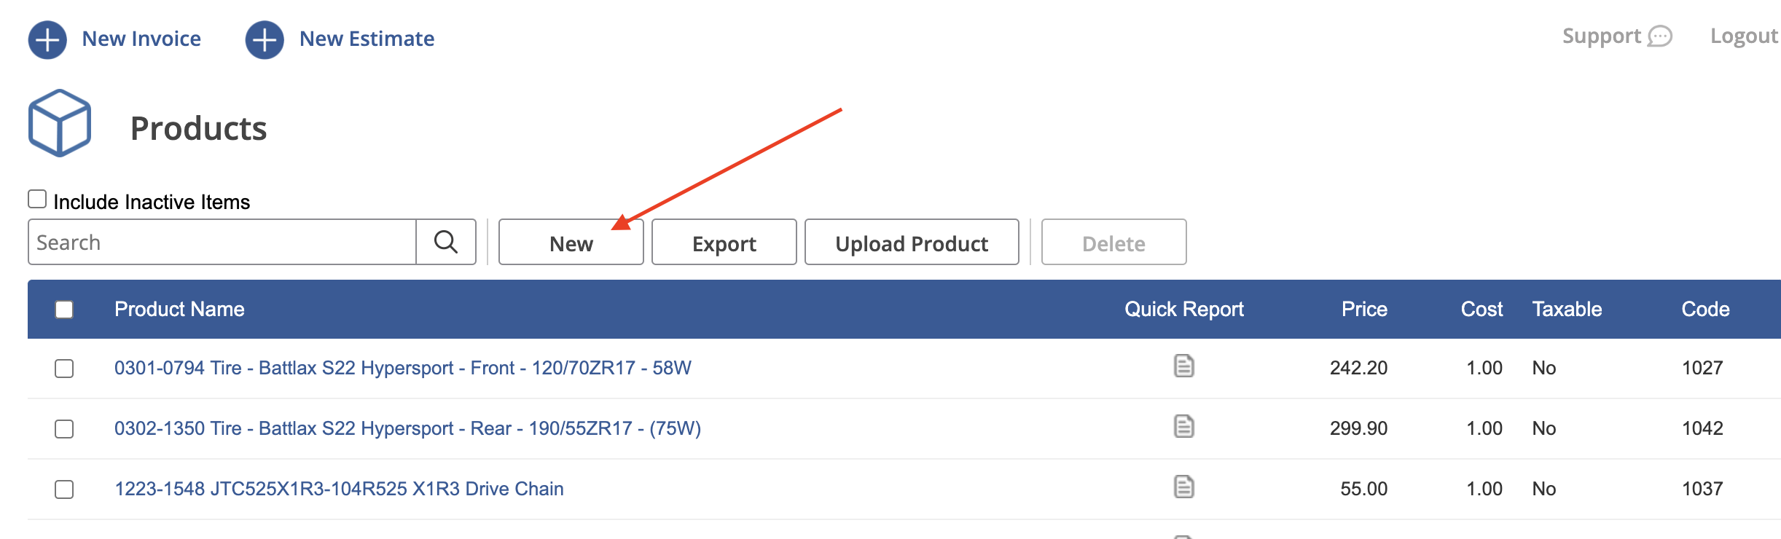Sort by the Price column header
Image resolution: width=1781 pixels, height=539 pixels.
tap(1364, 309)
